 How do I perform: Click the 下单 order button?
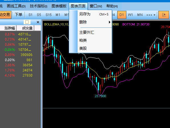pos(19,15)
